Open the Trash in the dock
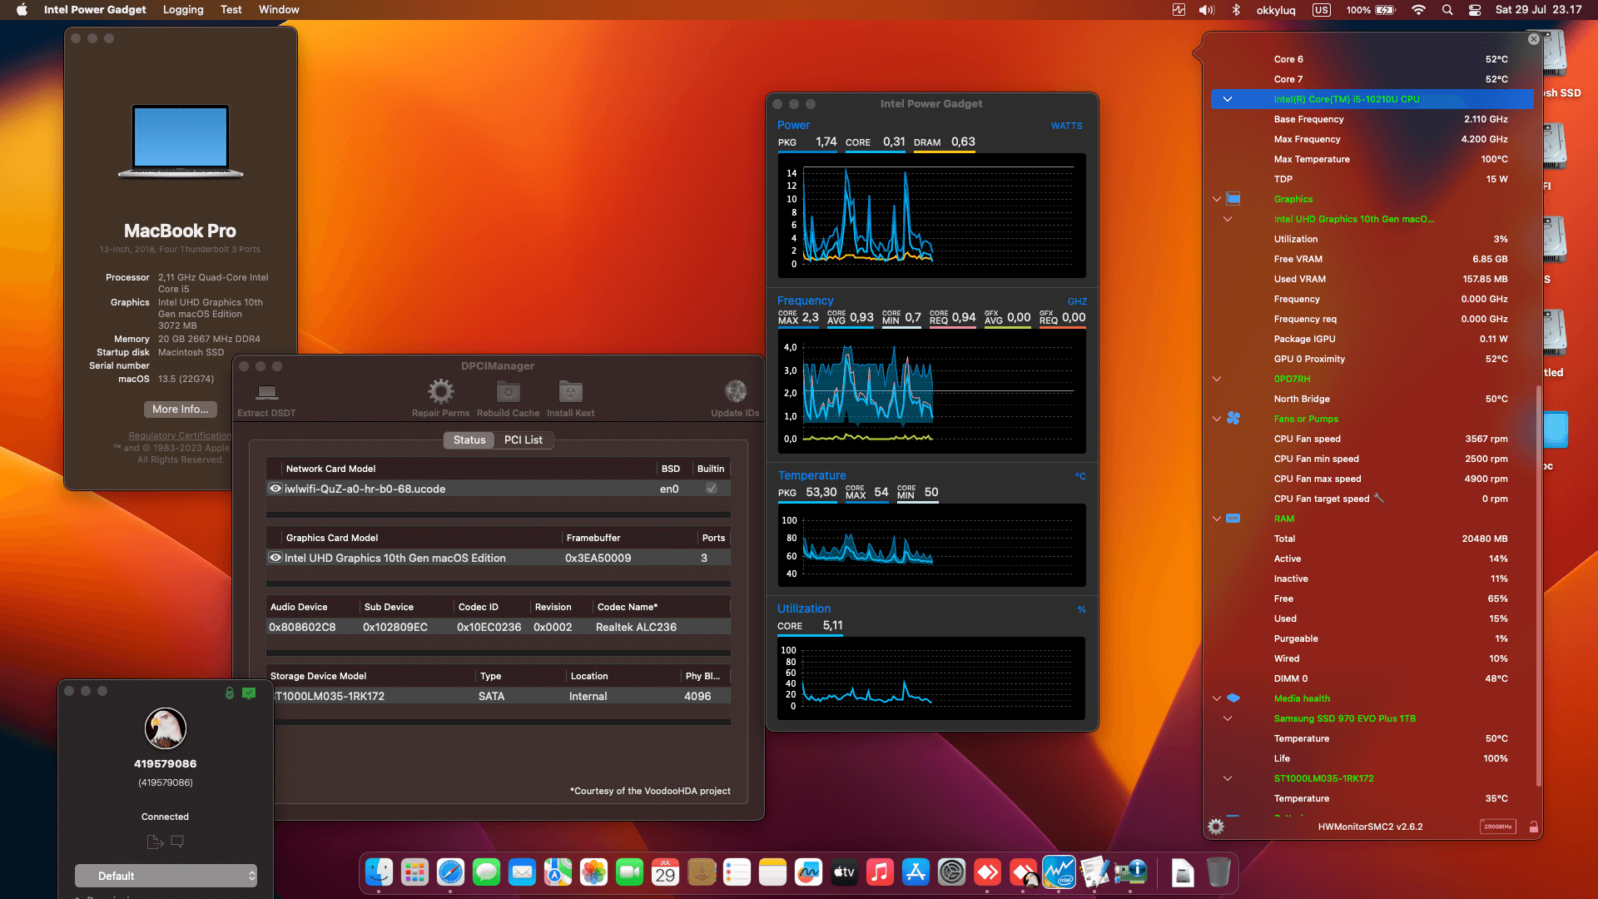This screenshot has height=899, width=1598. click(x=1218, y=872)
